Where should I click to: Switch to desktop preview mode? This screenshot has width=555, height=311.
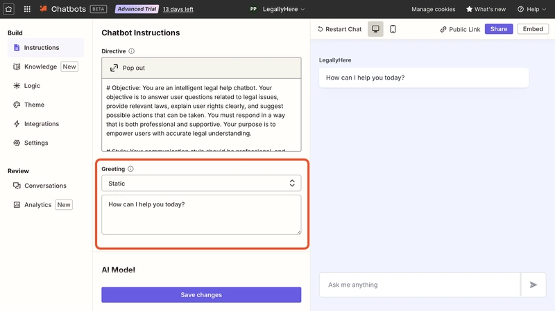point(375,29)
